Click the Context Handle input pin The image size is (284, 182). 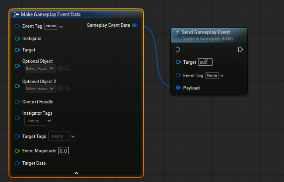coord(17,102)
